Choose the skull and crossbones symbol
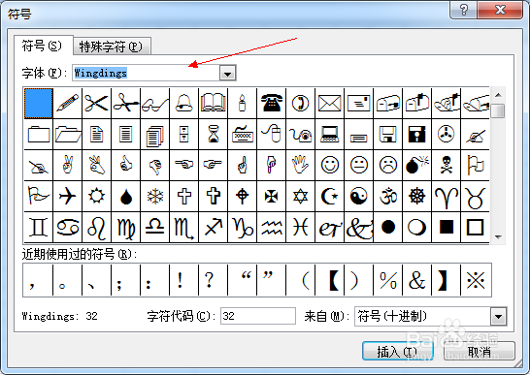Viewport: 530px width, 375px height. pos(446,165)
